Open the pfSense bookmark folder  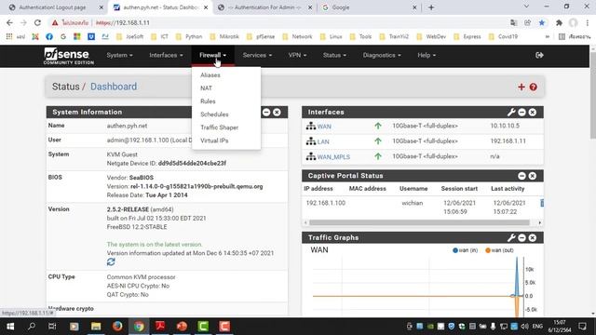click(261, 37)
